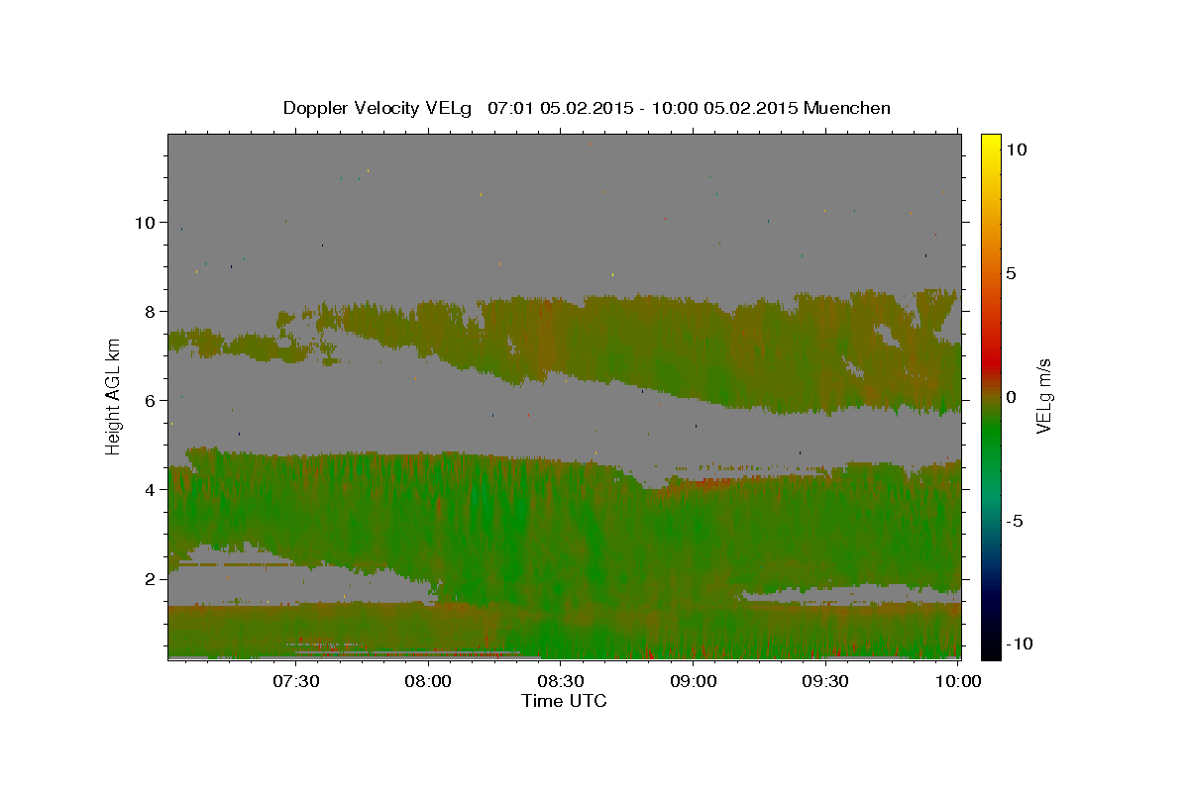
Task: Click the 10:00 time tick label
Action: click(x=958, y=681)
